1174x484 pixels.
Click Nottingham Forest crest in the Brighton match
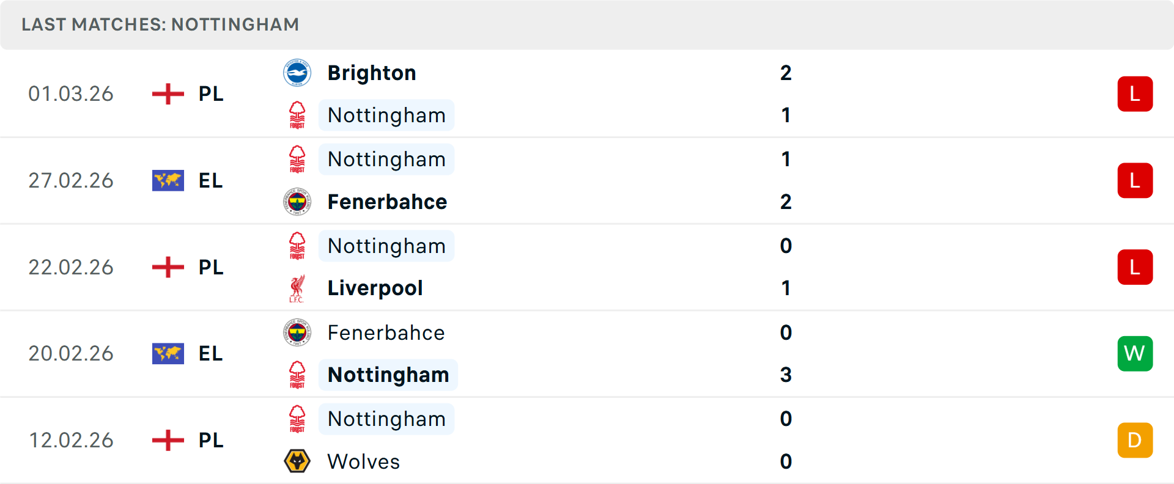[x=297, y=116]
